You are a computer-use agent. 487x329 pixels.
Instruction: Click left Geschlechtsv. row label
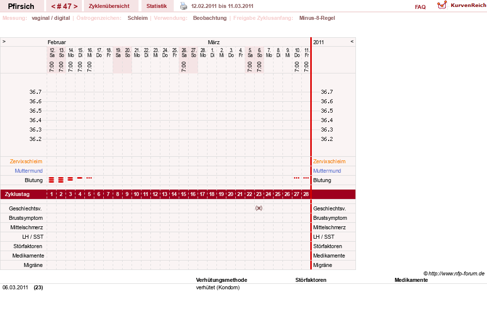click(x=25, y=208)
